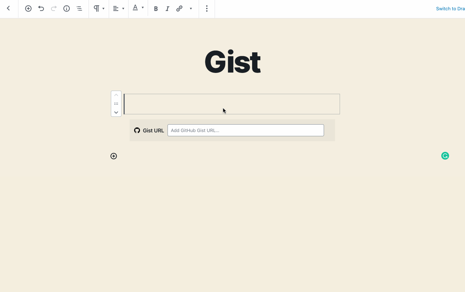This screenshot has height=292, width=465.
Task: Open the block inserter in the toolbar
Action: click(x=28, y=8)
